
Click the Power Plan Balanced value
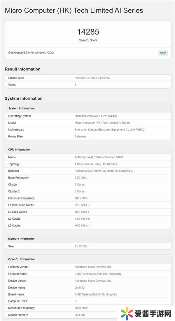[80, 136]
